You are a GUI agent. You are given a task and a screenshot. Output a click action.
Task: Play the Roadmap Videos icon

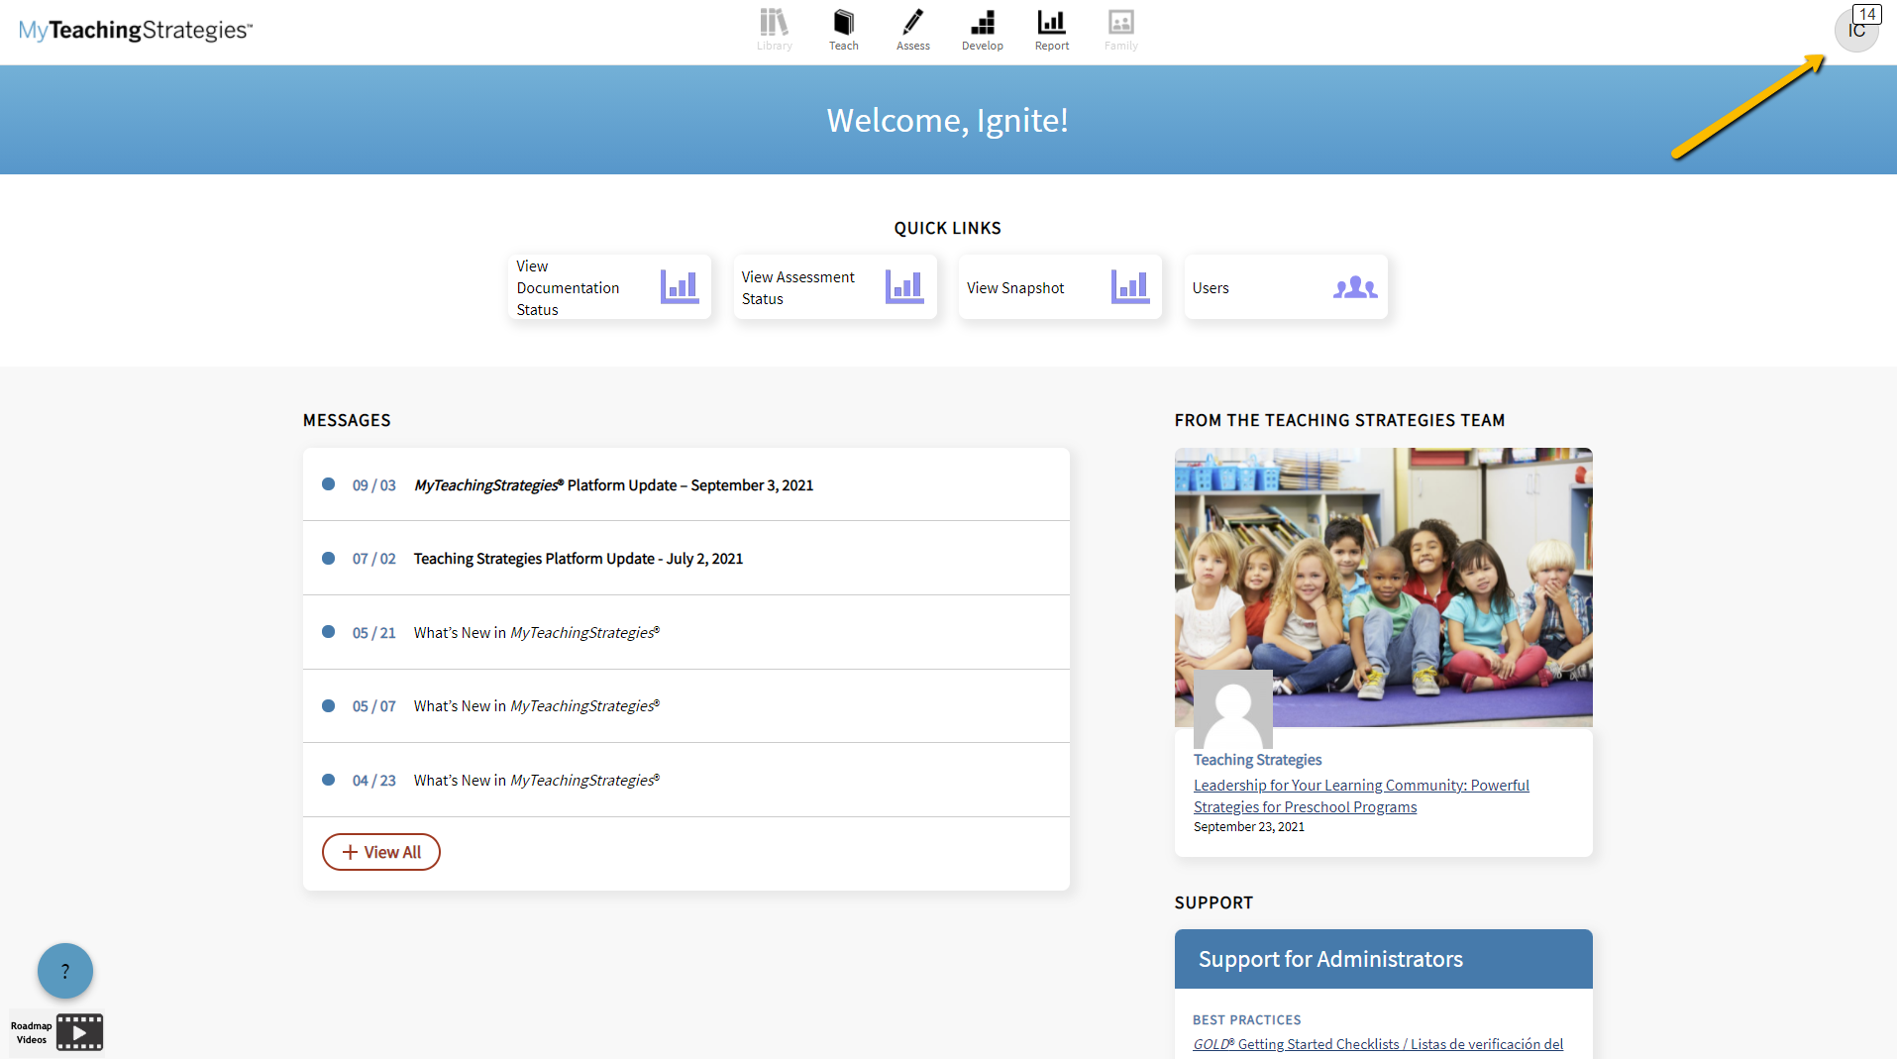[x=79, y=1032]
